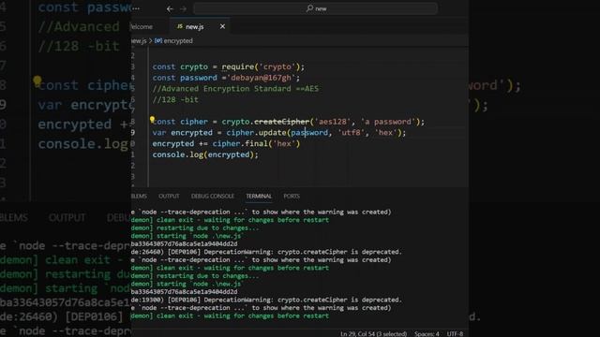Click the createCipher method in code
600x337 pixels.
point(281,122)
